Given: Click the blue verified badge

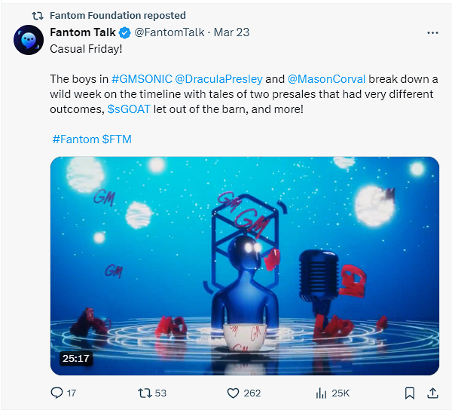Looking at the screenshot, I should pyautogui.click(x=125, y=32).
